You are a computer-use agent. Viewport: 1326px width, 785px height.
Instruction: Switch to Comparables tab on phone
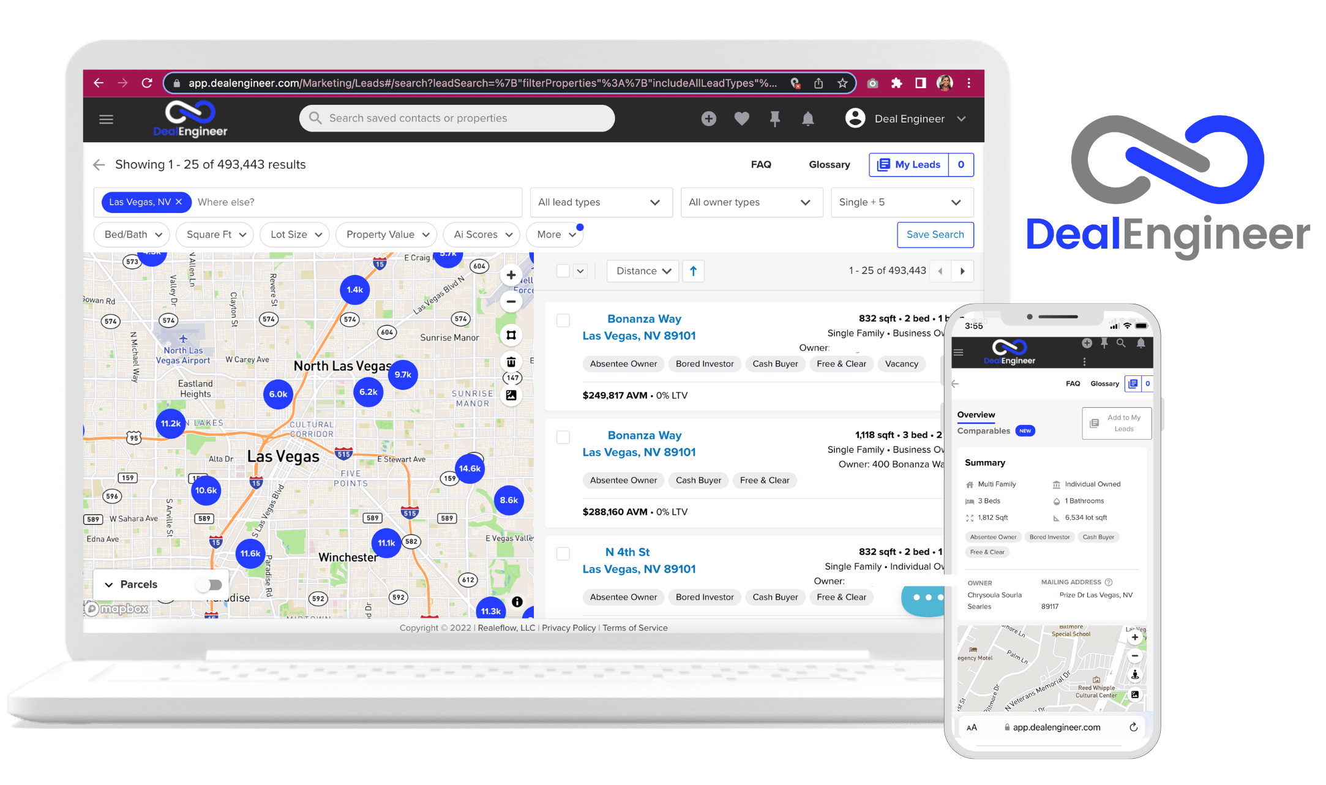[983, 430]
